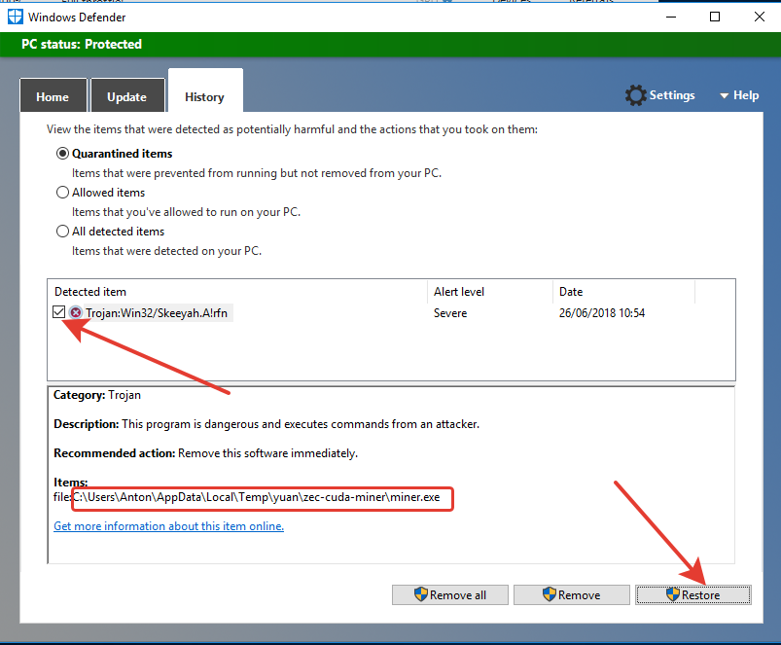The image size is (781, 645).
Task: Click the Restore button
Action: pyautogui.click(x=692, y=594)
